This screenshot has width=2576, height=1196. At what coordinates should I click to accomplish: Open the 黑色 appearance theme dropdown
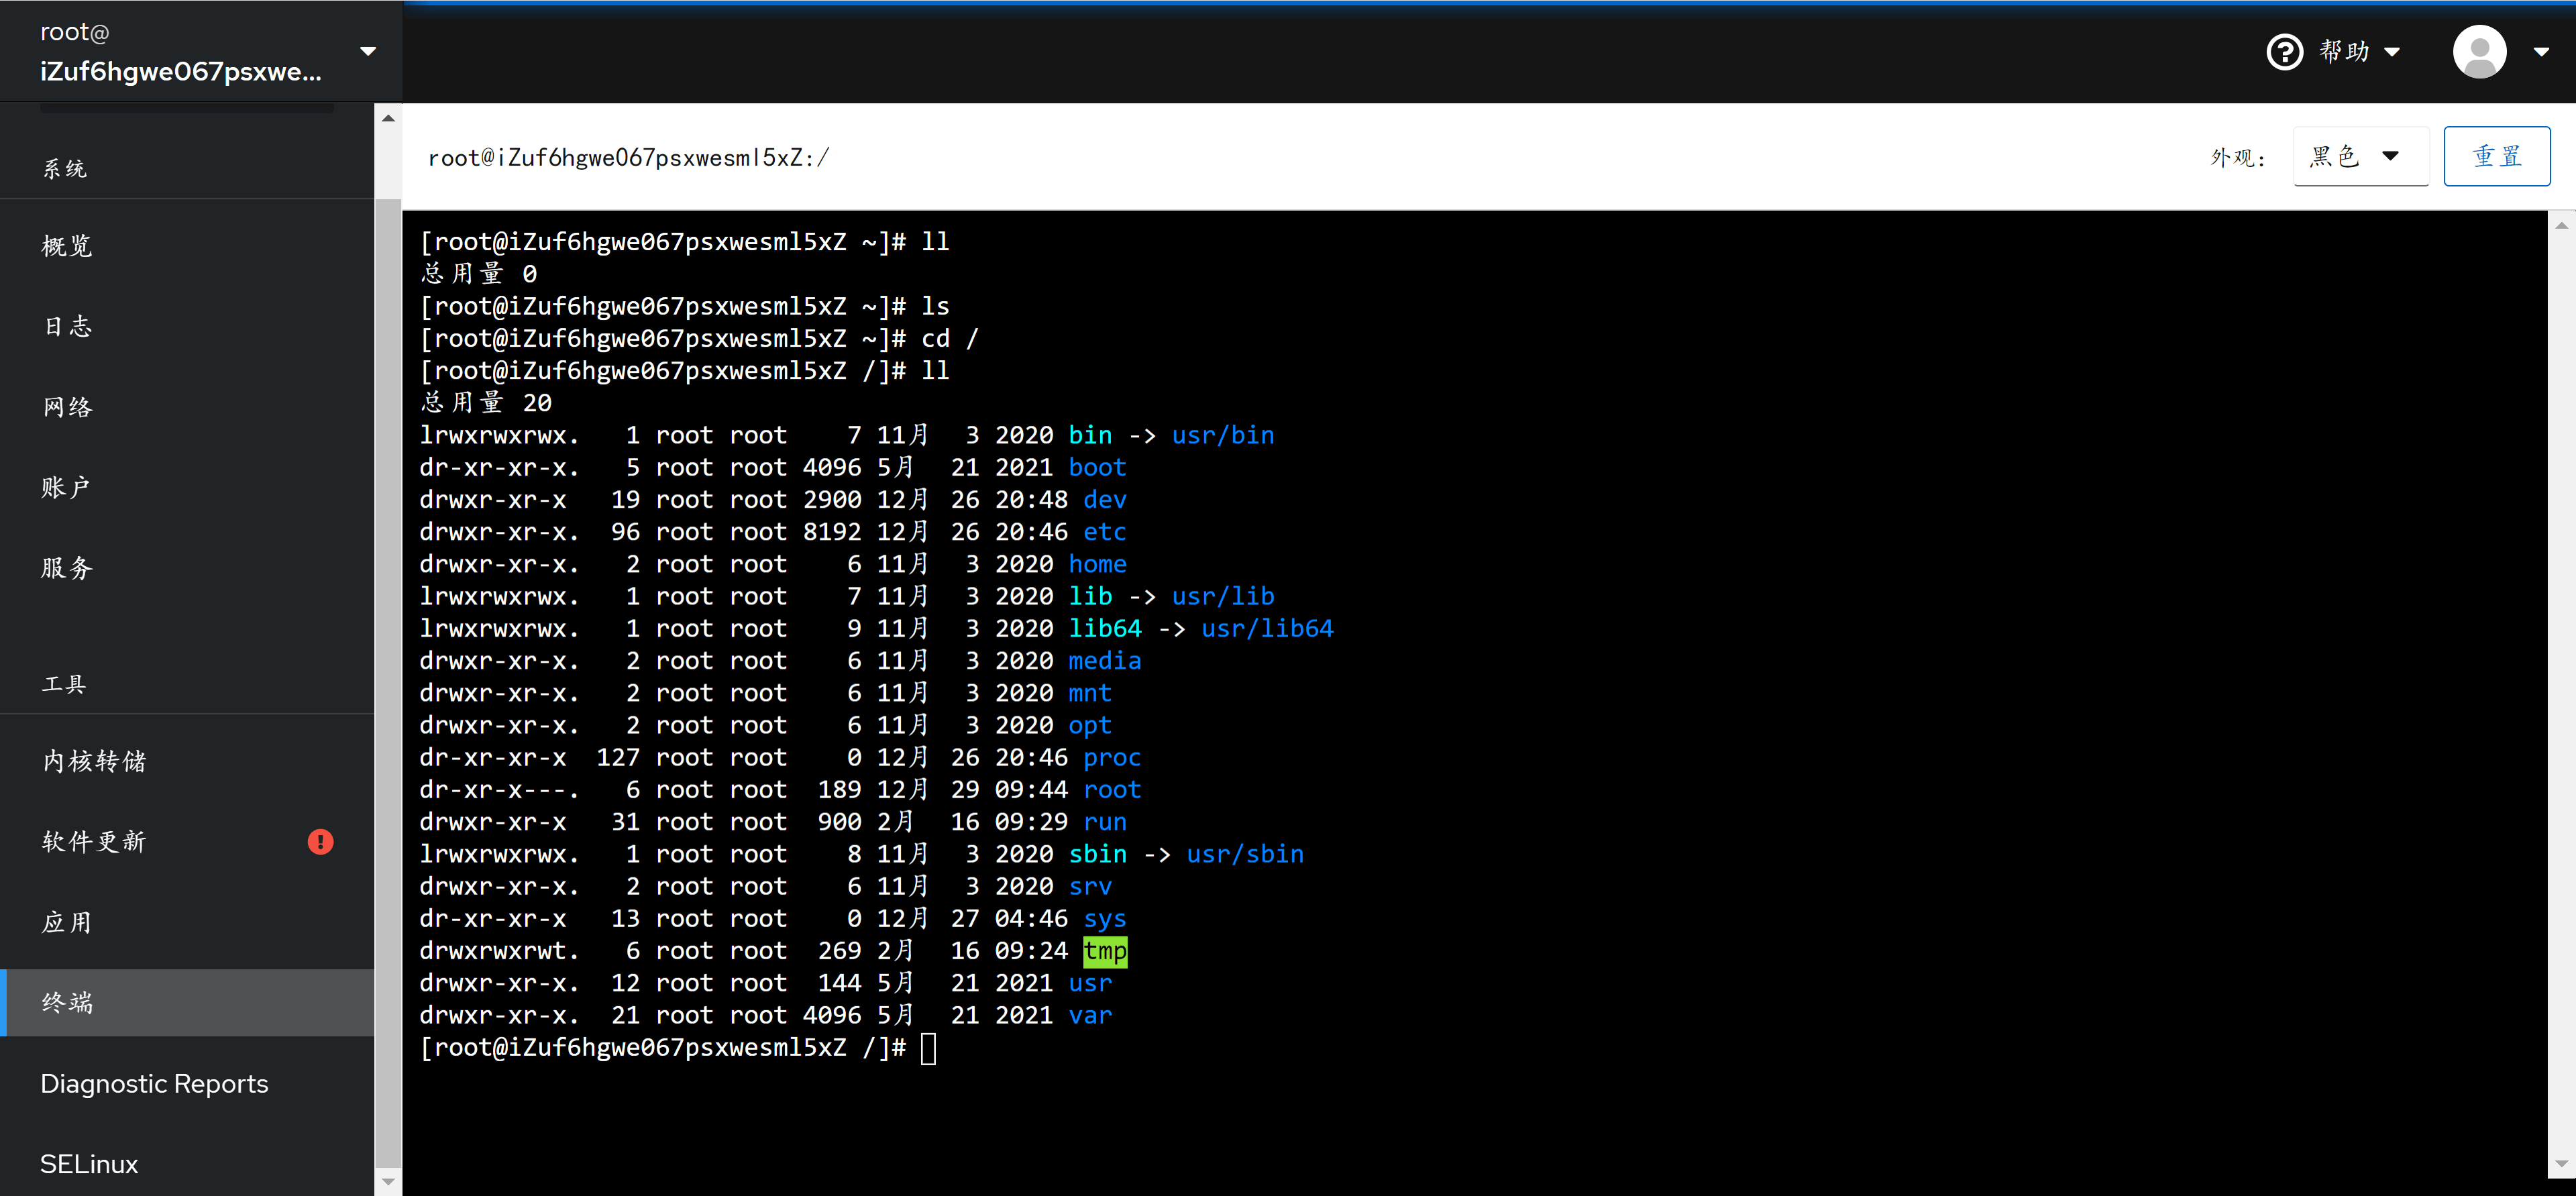coord(2359,156)
